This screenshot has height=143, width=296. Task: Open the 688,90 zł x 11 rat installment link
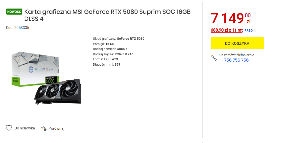pyautogui.click(x=226, y=30)
